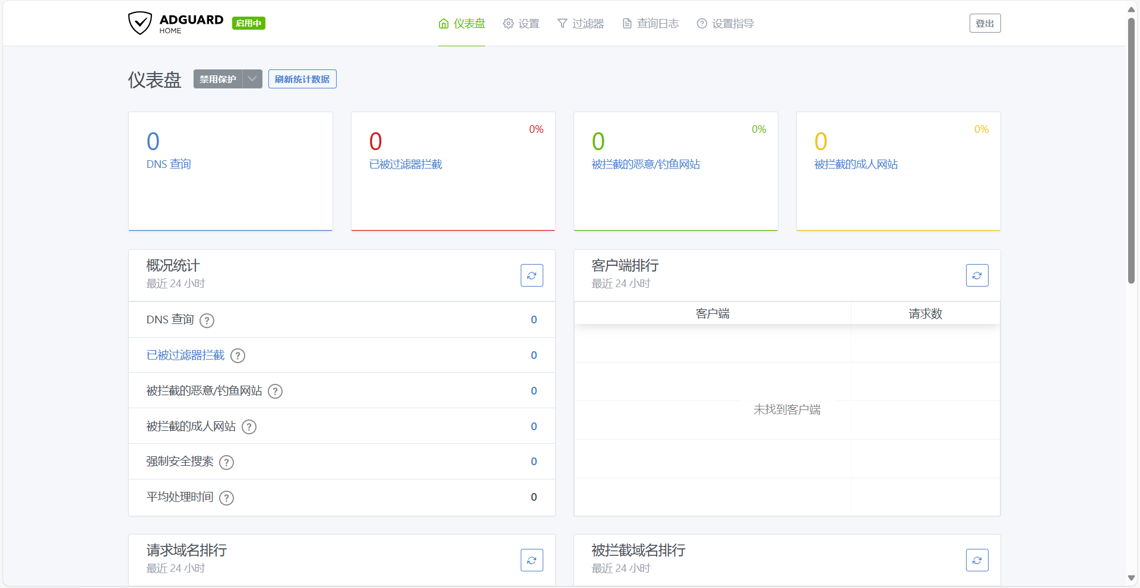The height and width of the screenshot is (588, 1140).
Task: Open the 设置 menu
Action: [521, 24]
